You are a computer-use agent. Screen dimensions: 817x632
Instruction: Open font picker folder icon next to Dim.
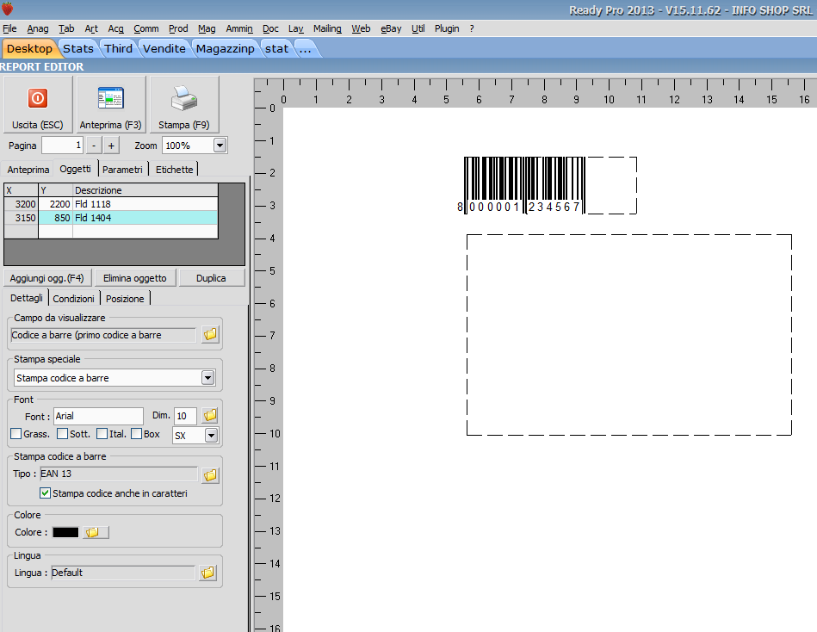(209, 416)
